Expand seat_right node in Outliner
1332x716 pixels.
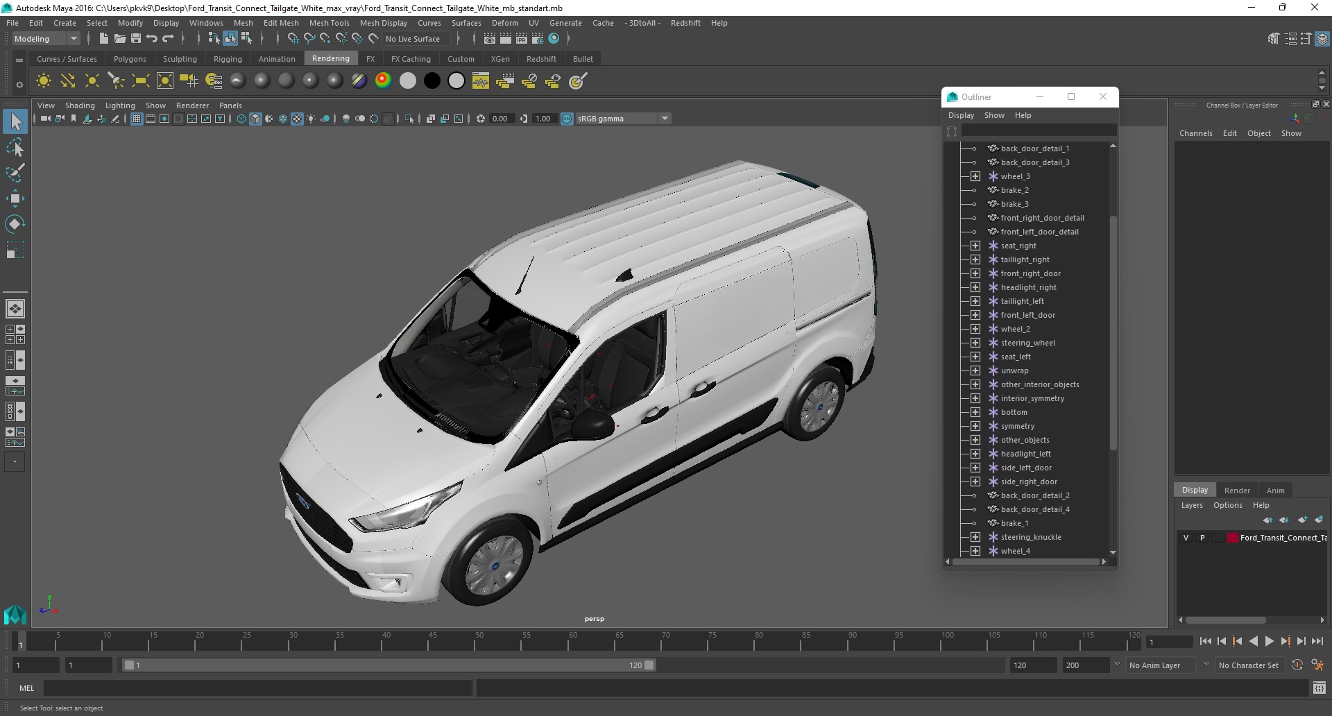pos(975,246)
